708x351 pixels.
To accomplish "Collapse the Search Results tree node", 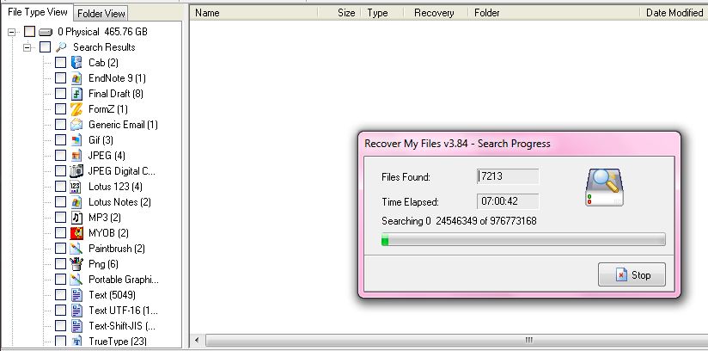I will (x=27, y=47).
